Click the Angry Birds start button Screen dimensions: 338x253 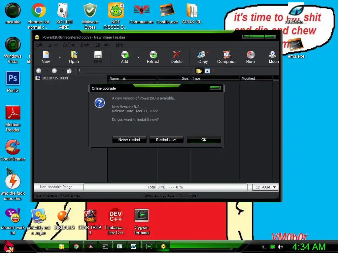9,246
